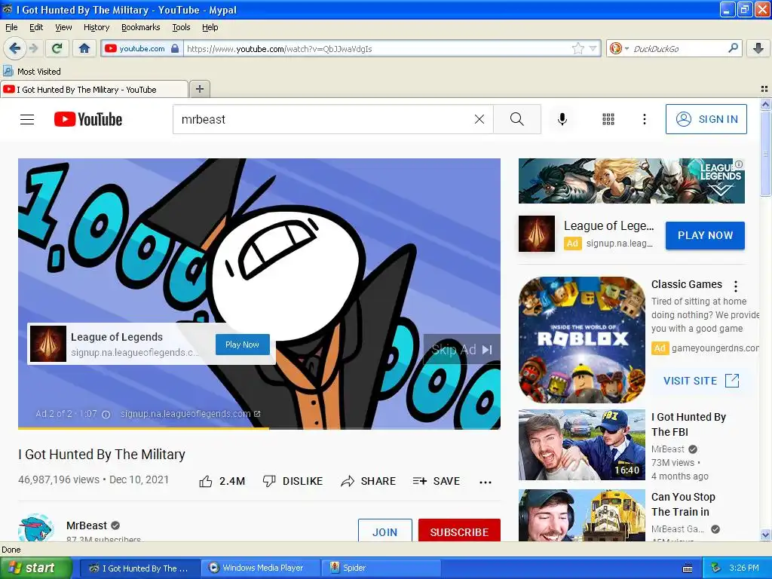This screenshot has height=579, width=772.
Task: Click the page scrollbar down arrow
Action: tap(765, 535)
